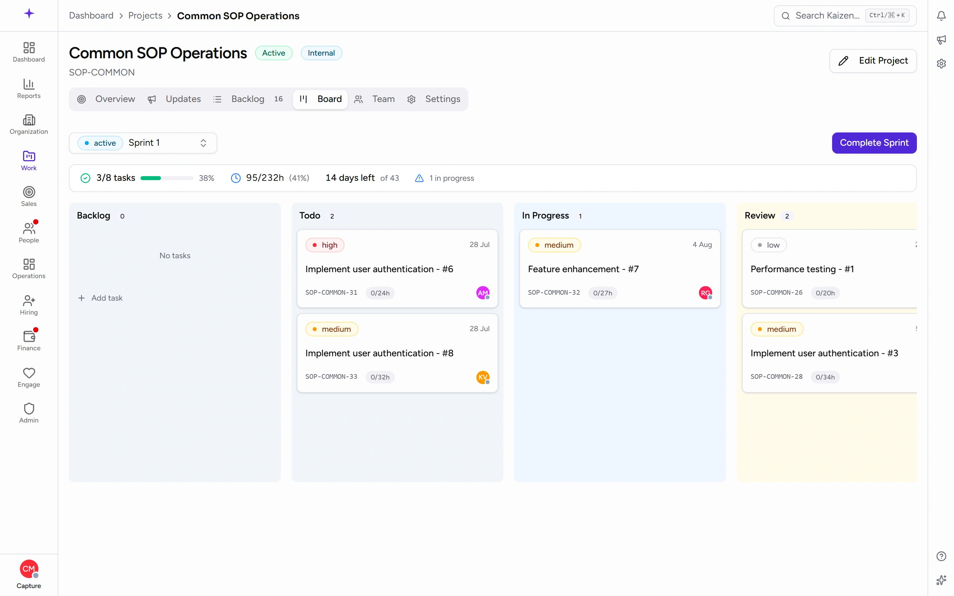
Task: Open Engage in the sidebar
Action: pyautogui.click(x=29, y=377)
